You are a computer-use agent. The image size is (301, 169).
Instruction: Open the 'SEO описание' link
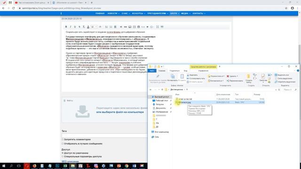click(x=70, y=161)
